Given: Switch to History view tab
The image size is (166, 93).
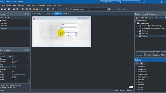Looking at the screenshot, I should [x=130, y=90].
